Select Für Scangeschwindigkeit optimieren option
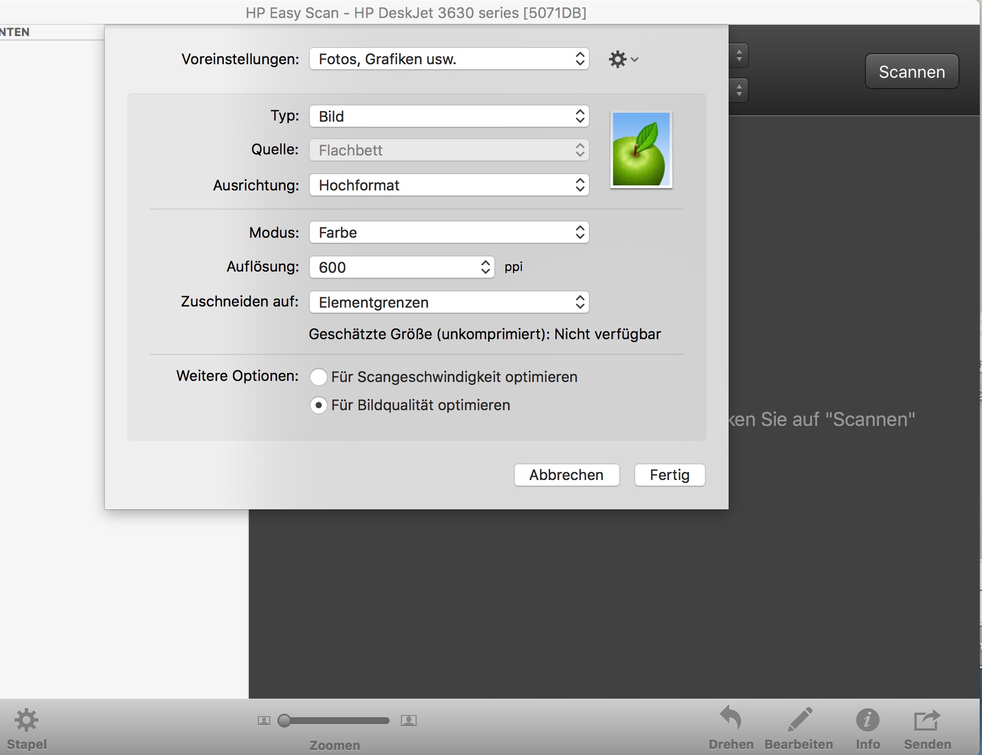 [x=319, y=377]
